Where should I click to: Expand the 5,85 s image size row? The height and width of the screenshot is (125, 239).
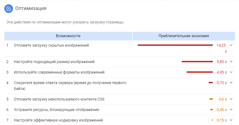point(231,62)
